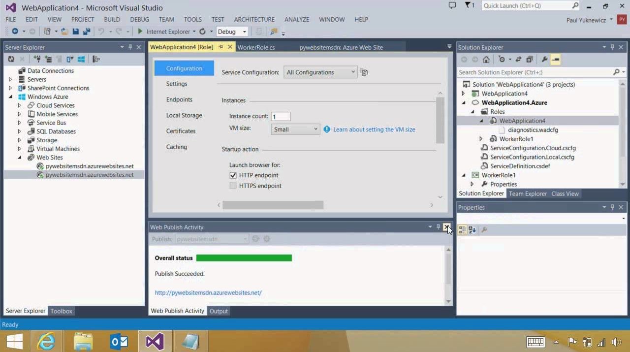Open the ARCHITECTURE menu
The image size is (630, 352).
[x=254, y=19]
